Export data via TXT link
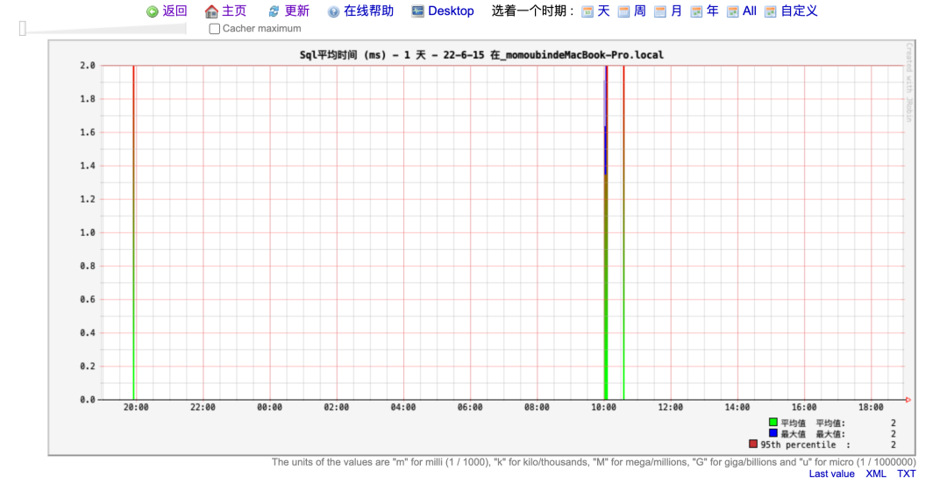 [x=906, y=473]
